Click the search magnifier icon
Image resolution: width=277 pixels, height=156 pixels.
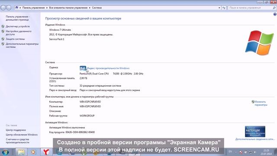[x=274, y=8]
